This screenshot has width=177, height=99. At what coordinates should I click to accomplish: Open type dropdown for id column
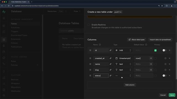123,50
